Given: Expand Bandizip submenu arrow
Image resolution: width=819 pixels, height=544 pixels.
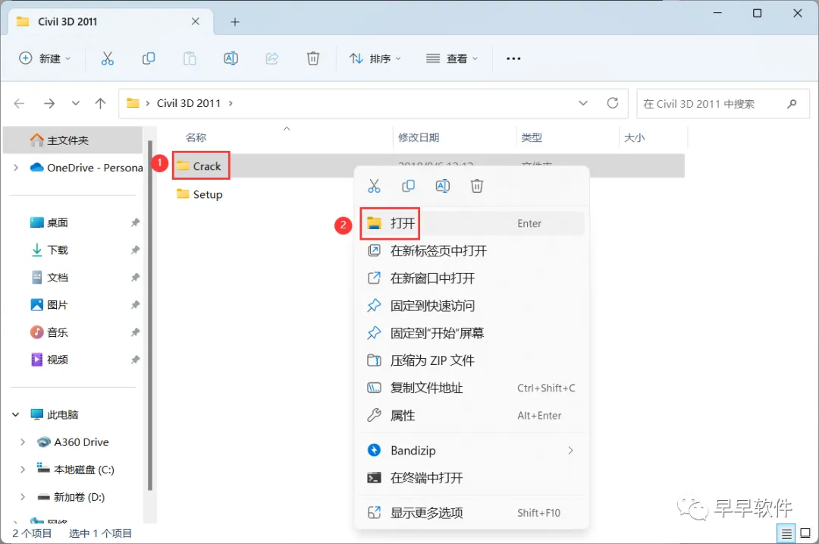Looking at the screenshot, I should (570, 451).
